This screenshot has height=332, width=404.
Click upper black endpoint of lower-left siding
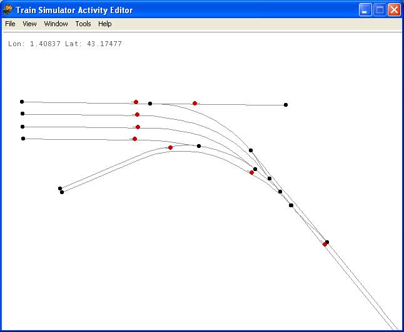[x=60, y=188]
